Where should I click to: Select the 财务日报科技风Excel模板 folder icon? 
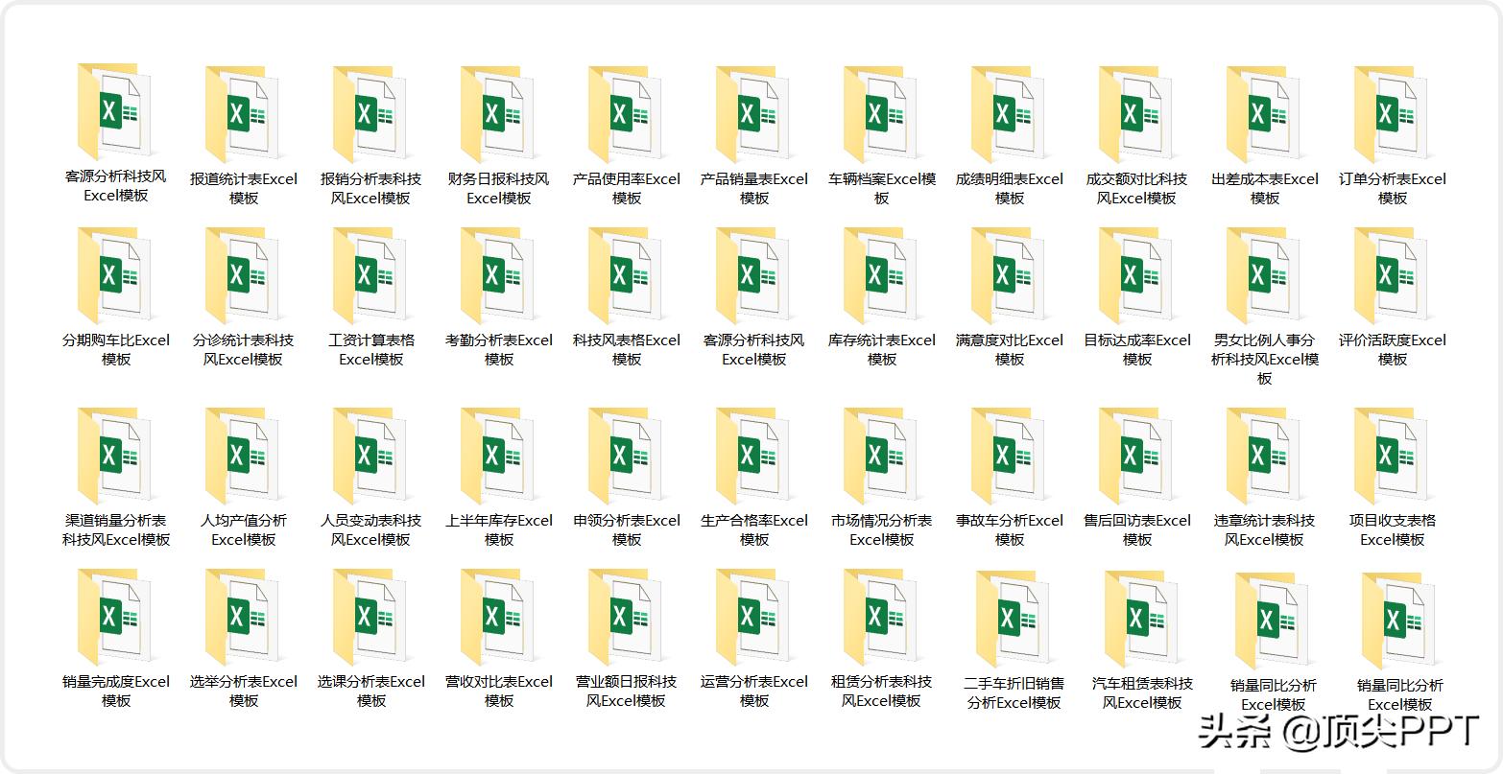click(x=498, y=113)
